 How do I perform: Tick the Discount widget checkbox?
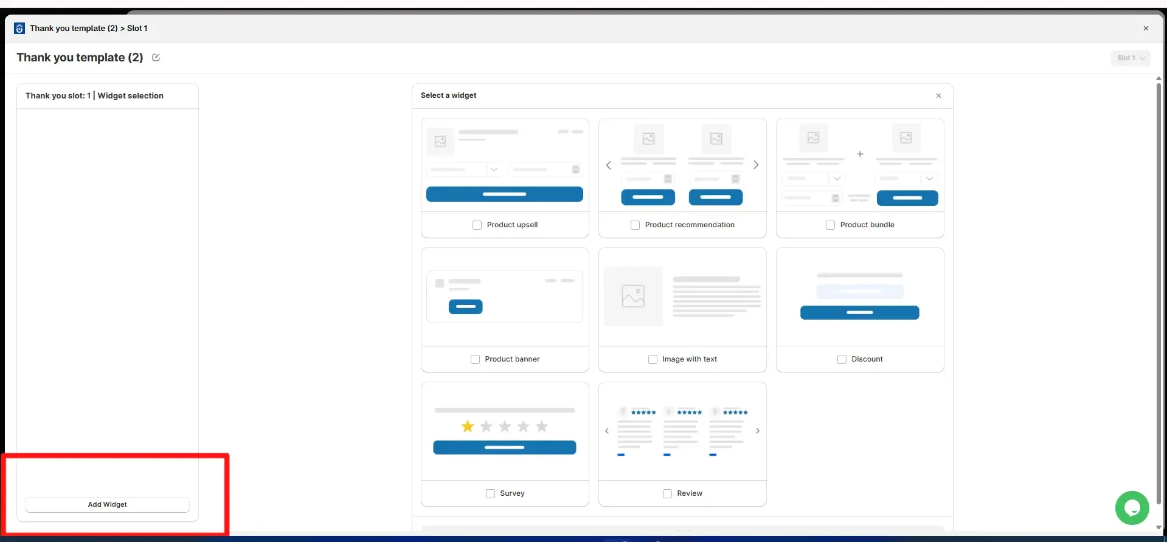coord(842,359)
